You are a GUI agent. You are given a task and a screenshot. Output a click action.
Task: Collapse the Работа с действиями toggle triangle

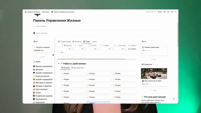[x=59, y=63]
